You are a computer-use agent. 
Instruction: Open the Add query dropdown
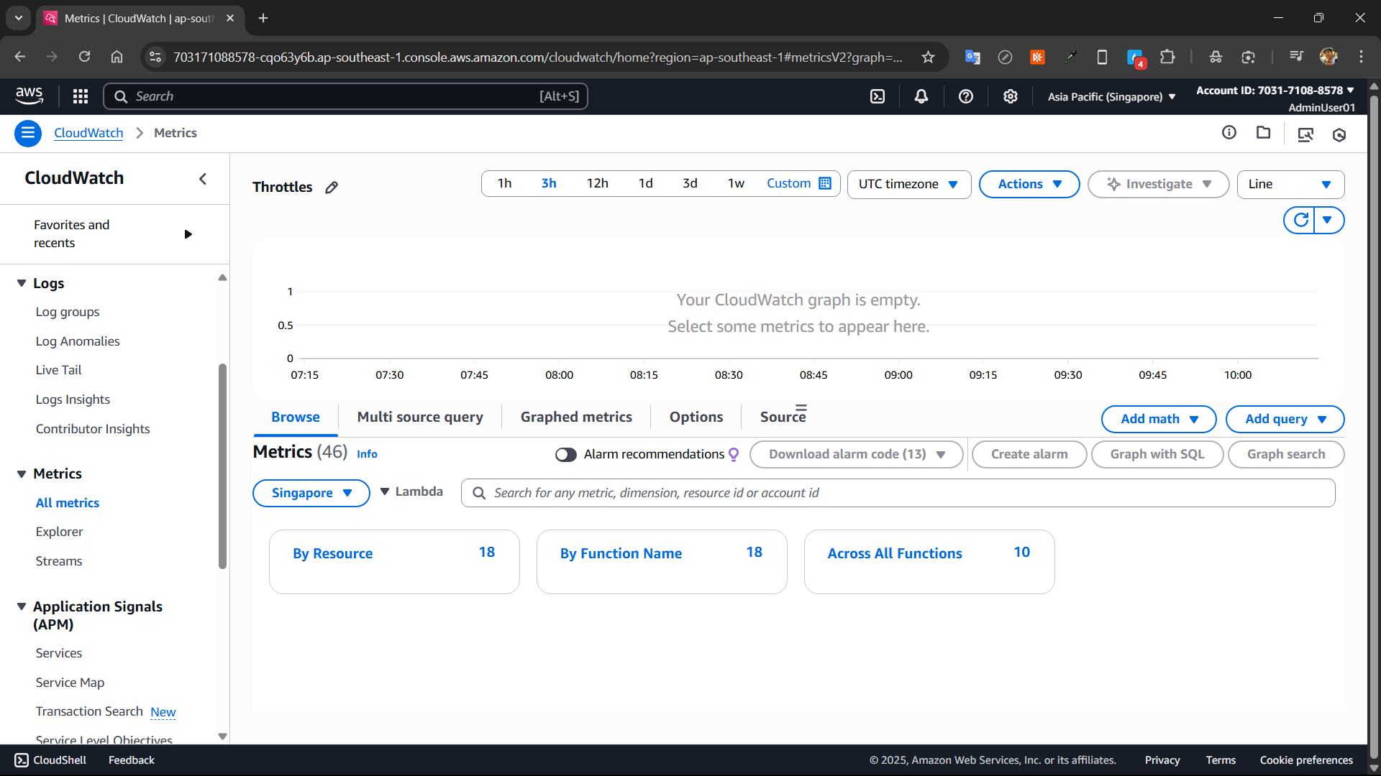pos(1285,419)
